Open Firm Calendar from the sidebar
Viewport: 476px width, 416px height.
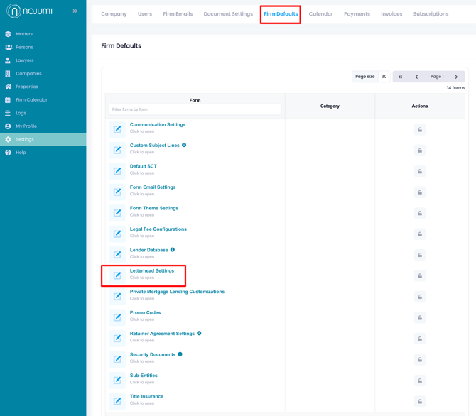click(x=31, y=100)
